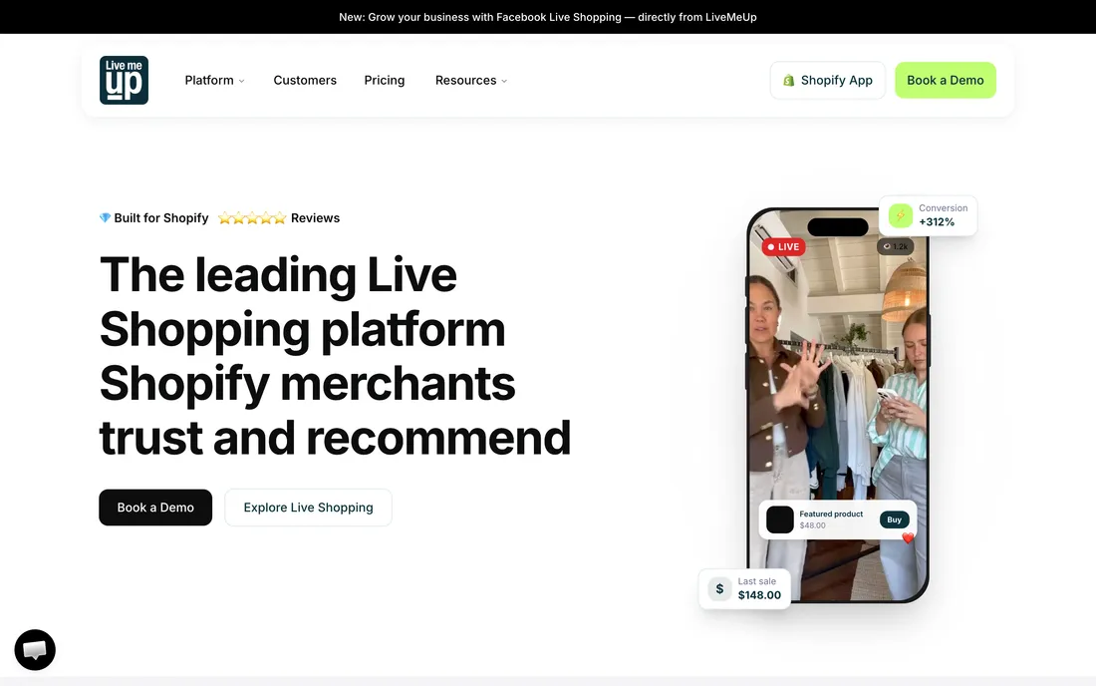Click the red heart icon on phone
The width and height of the screenshot is (1096, 686).
tap(908, 537)
